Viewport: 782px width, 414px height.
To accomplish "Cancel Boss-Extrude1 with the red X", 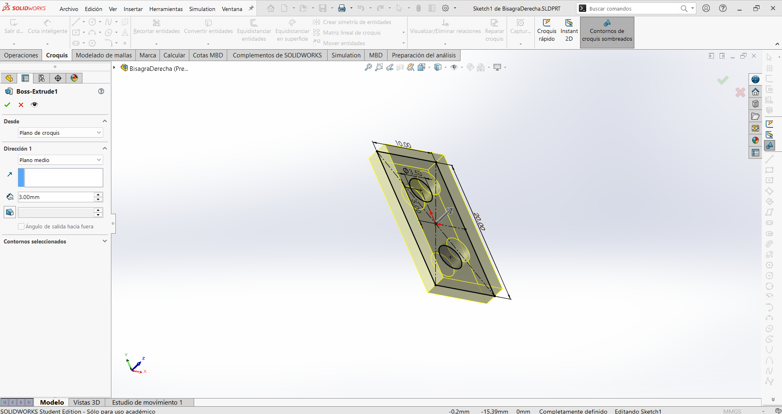I will [x=21, y=105].
